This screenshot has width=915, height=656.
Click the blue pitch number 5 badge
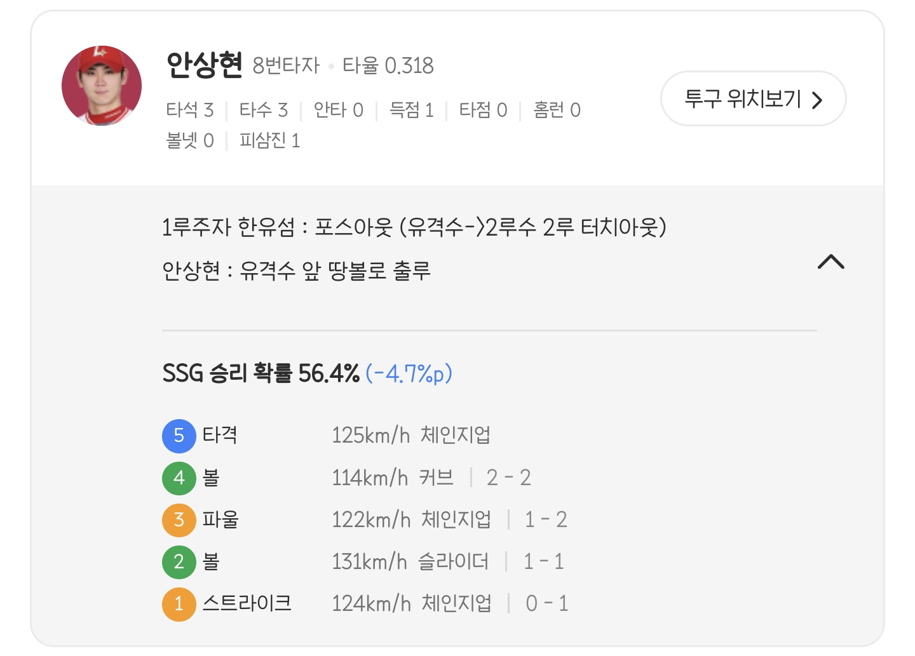point(179,436)
